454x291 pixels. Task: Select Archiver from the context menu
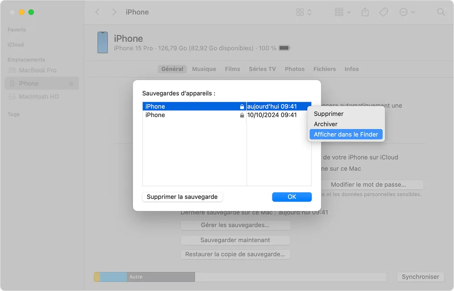click(x=326, y=124)
